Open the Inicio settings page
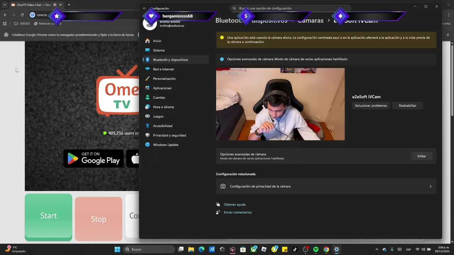The height and width of the screenshot is (255, 454). [x=176, y=41]
